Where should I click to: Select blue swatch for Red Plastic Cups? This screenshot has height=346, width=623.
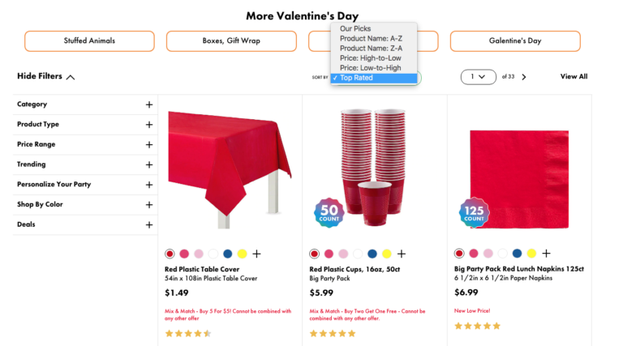[372, 254]
